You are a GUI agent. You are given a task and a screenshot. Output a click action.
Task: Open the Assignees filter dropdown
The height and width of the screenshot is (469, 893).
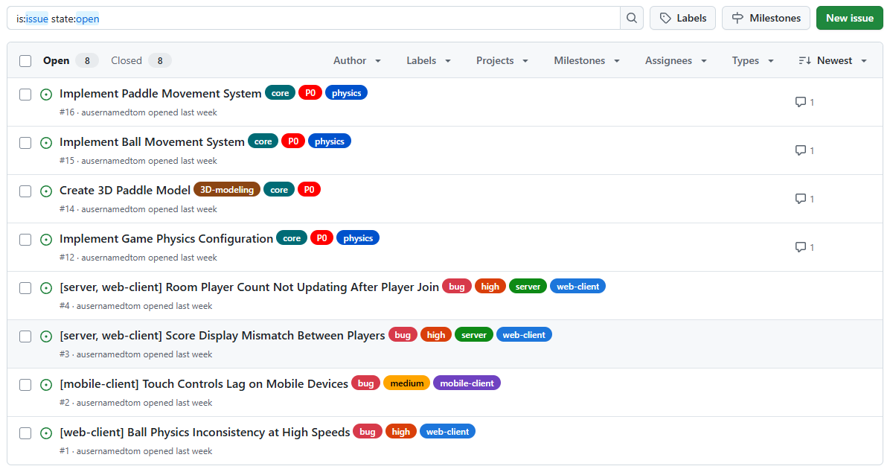coord(676,60)
